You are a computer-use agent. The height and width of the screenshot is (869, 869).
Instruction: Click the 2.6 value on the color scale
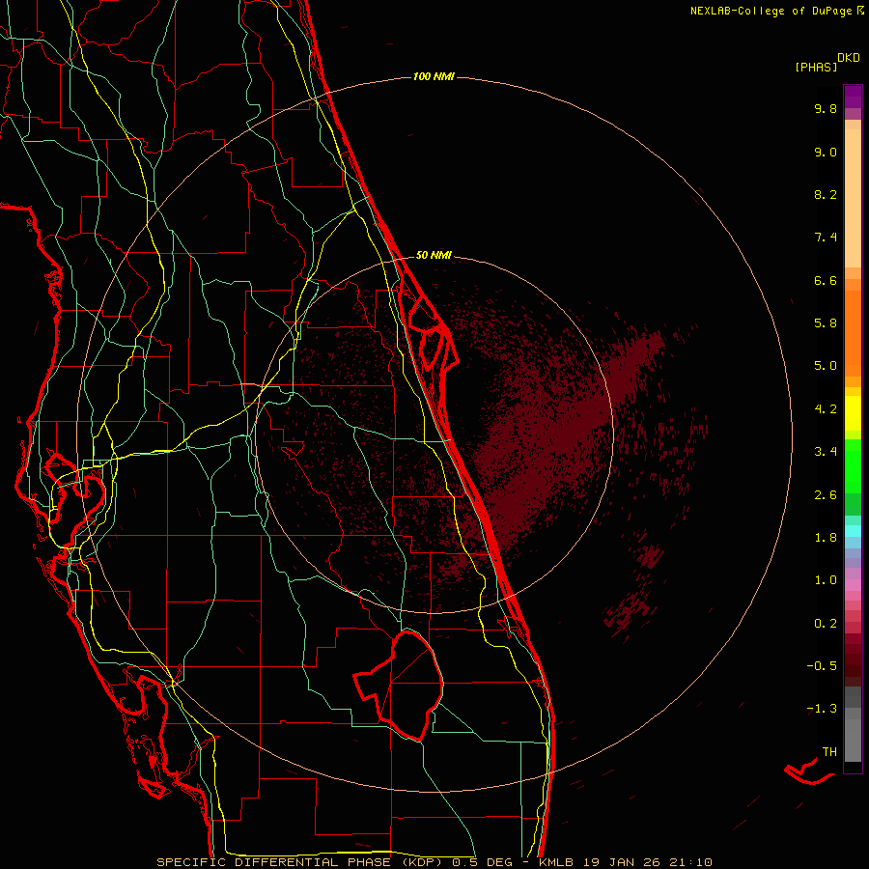[x=826, y=495]
